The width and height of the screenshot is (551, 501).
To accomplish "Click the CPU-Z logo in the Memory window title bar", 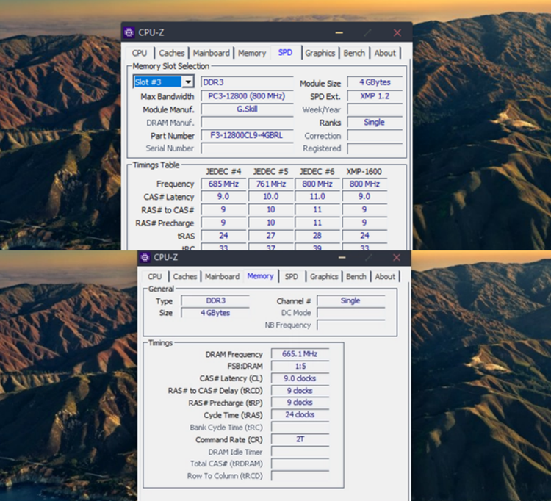I will (x=145, y=257).
